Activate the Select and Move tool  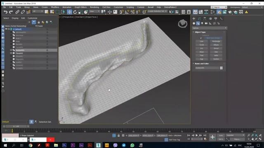click(69, 12)
